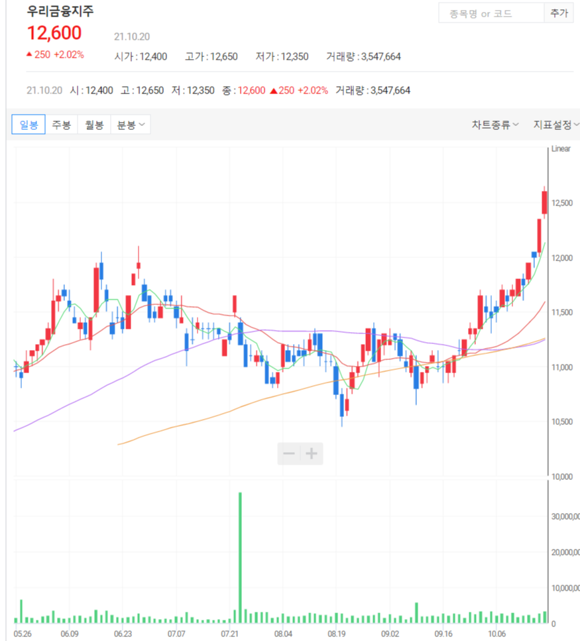Image resolution: width=580 pixels, height=641 pixels.
Task: Select the 일봉 daily chart tab
Action: [x=29, y=125]
